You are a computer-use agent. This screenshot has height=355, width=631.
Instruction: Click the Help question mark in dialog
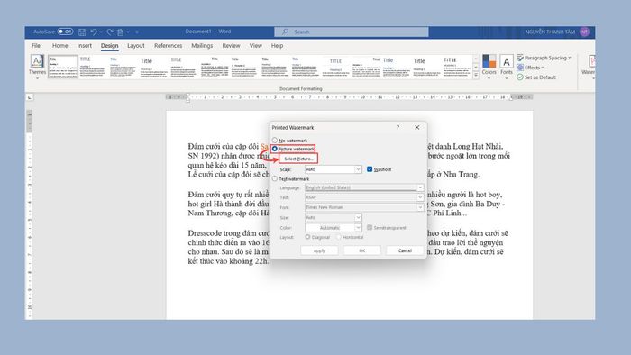[x=398, y=127]
